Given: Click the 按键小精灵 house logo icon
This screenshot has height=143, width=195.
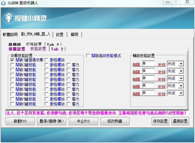Looking at the screenshot, I should pyautogui.click(x=9, y=18).
